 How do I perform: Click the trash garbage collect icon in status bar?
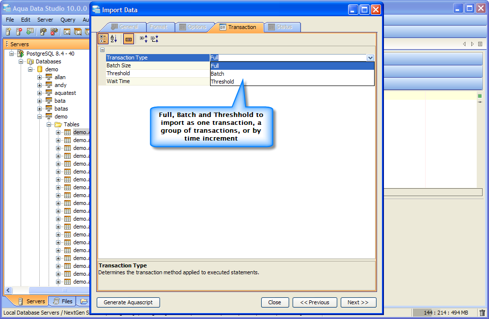click(482, 313)
